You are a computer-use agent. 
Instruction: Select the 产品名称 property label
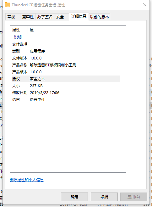(20, 65)
